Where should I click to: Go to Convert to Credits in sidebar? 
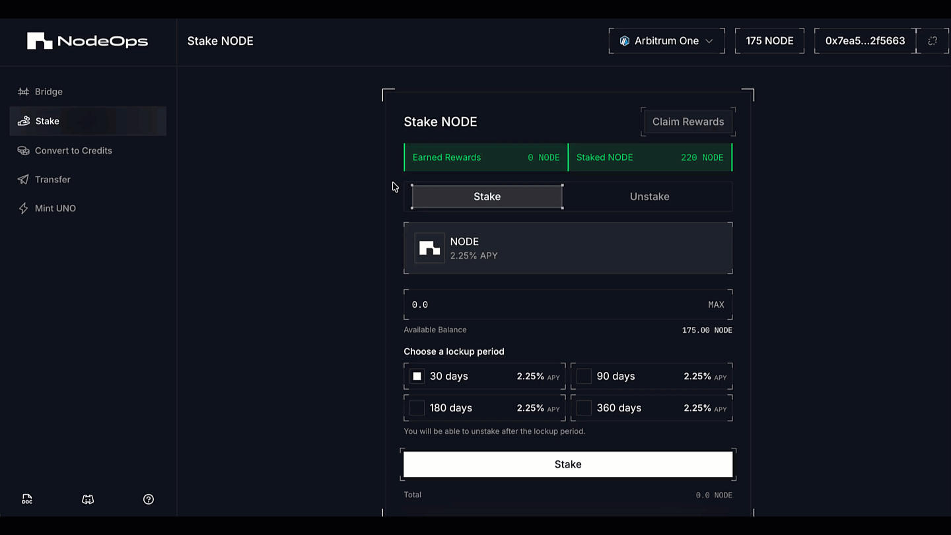click(x=88, y=151)
